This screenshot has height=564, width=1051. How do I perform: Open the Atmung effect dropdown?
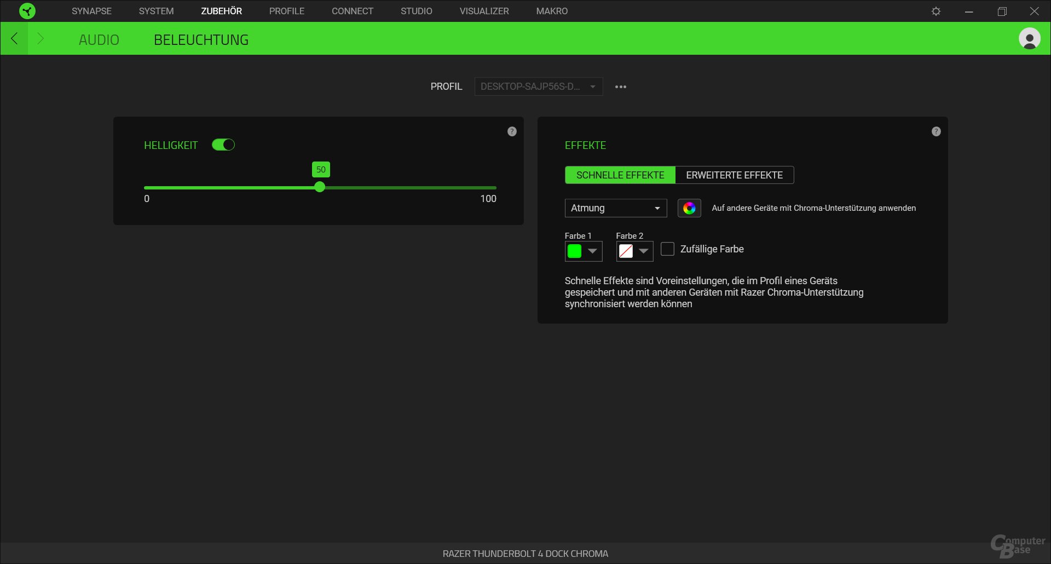(616, 208)
